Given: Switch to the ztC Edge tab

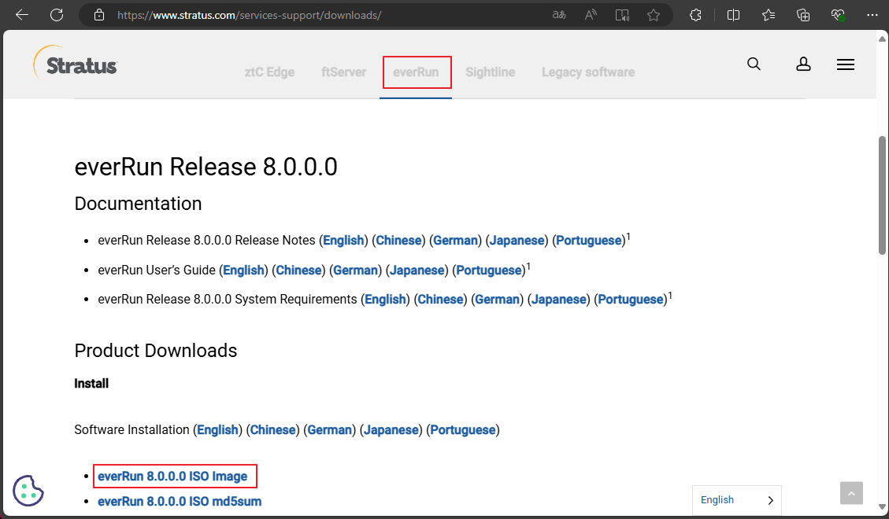Looking at the screenshot, I should click(269, 72).
